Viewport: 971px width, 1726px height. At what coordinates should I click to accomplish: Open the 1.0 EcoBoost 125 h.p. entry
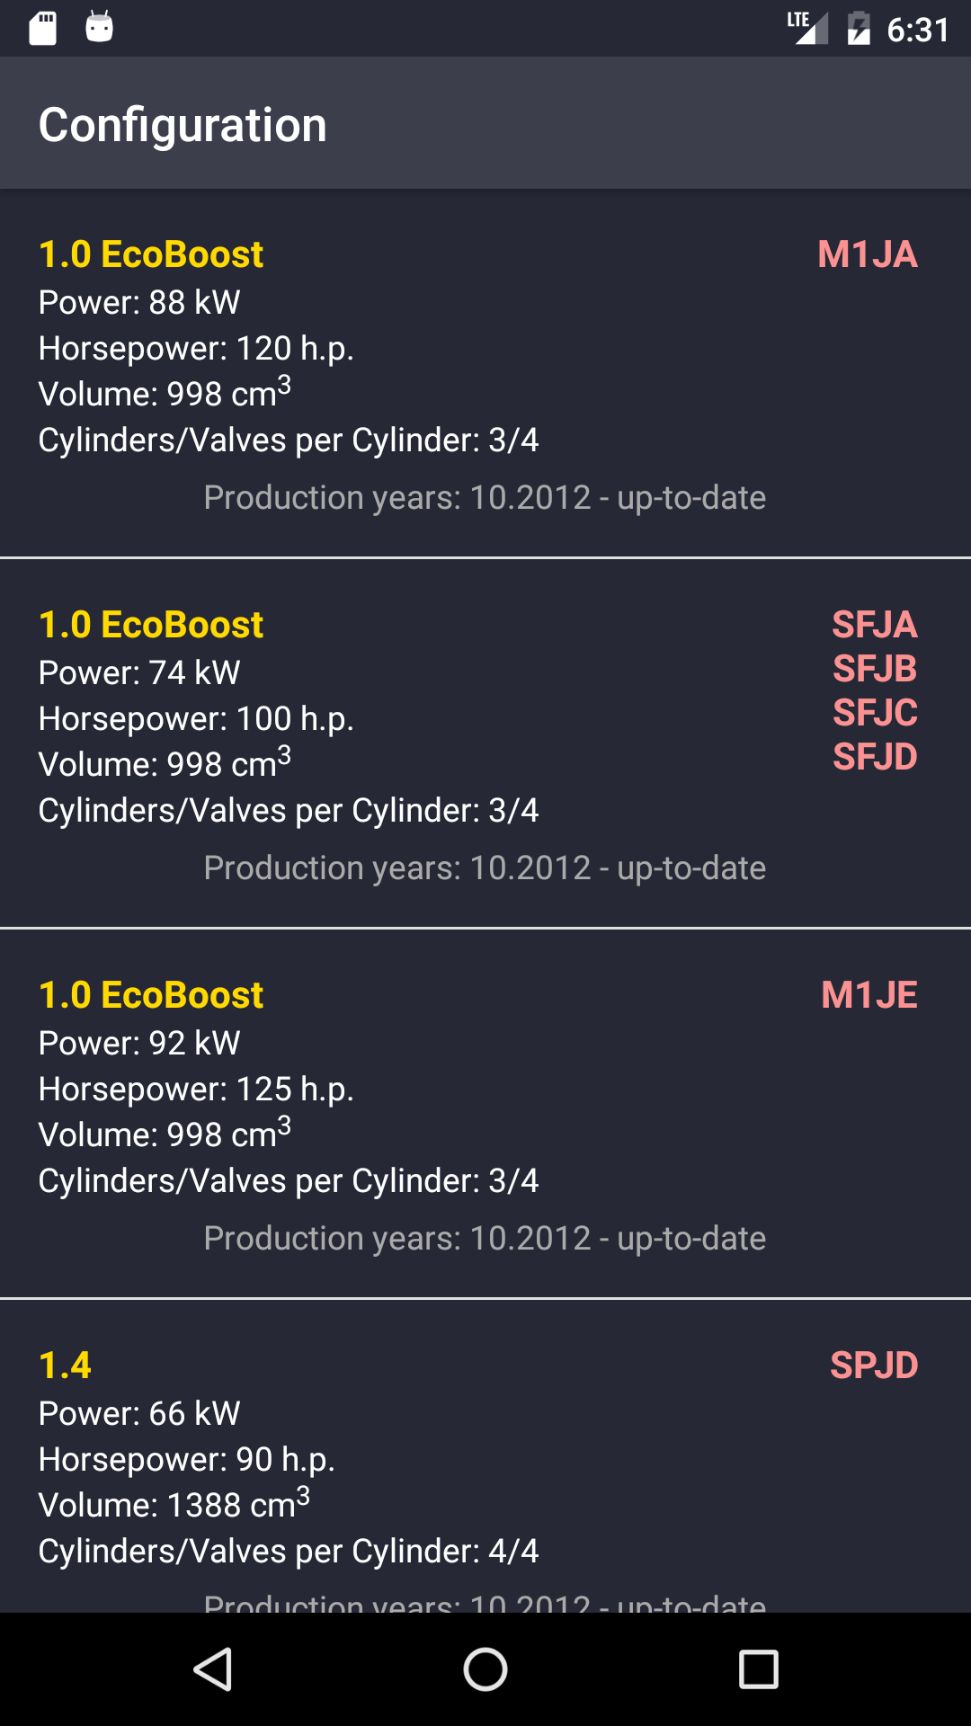(485, 1114)
